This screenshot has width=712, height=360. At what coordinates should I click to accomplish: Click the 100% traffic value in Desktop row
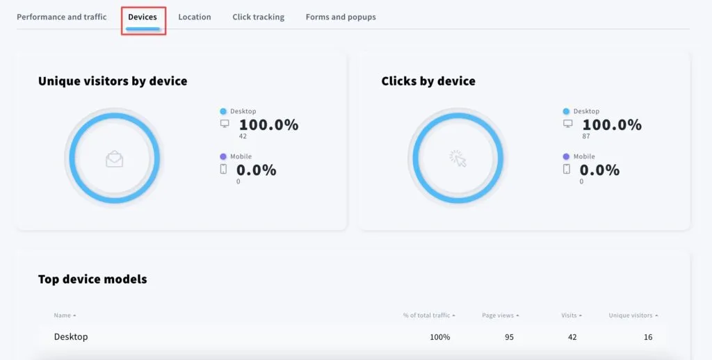click(x=440, y=337)
